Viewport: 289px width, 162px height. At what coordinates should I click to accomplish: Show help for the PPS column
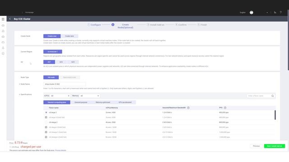(225, 108)
